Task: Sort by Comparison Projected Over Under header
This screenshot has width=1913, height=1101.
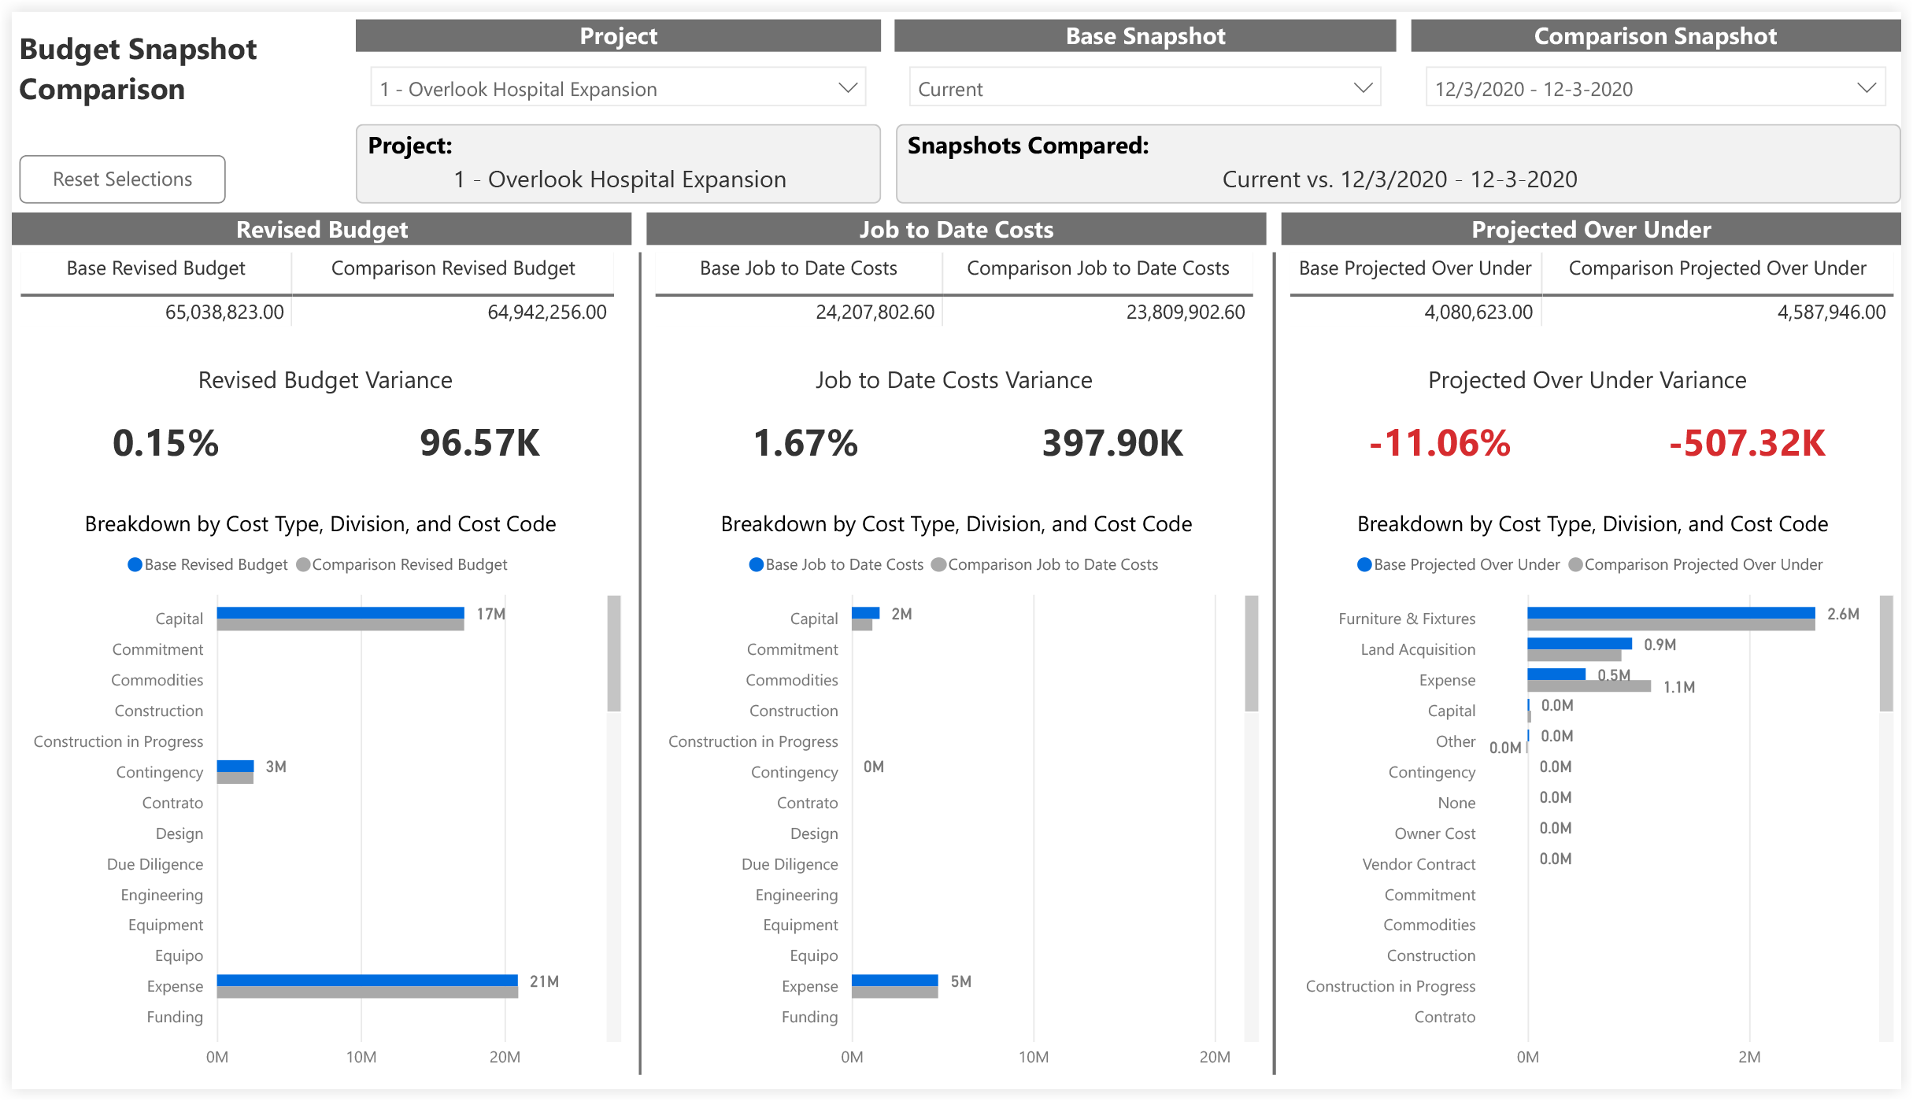Action: click(x=1717, y=268)
